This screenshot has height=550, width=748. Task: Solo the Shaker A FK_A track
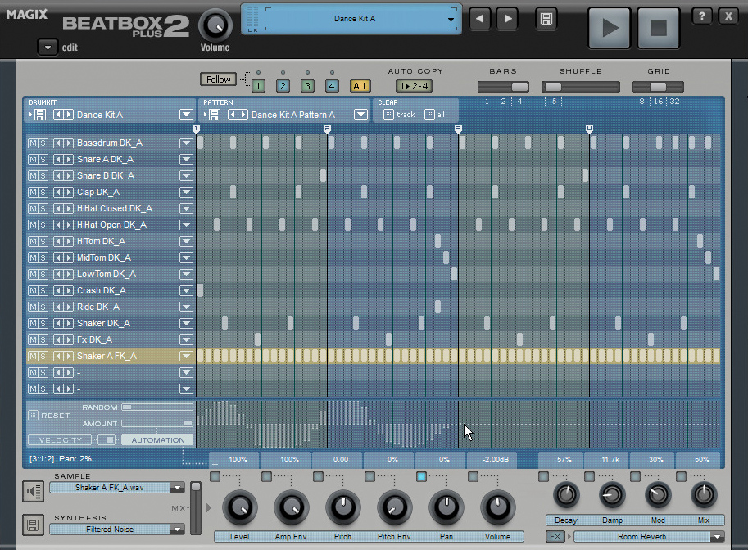tap(41, 356)
